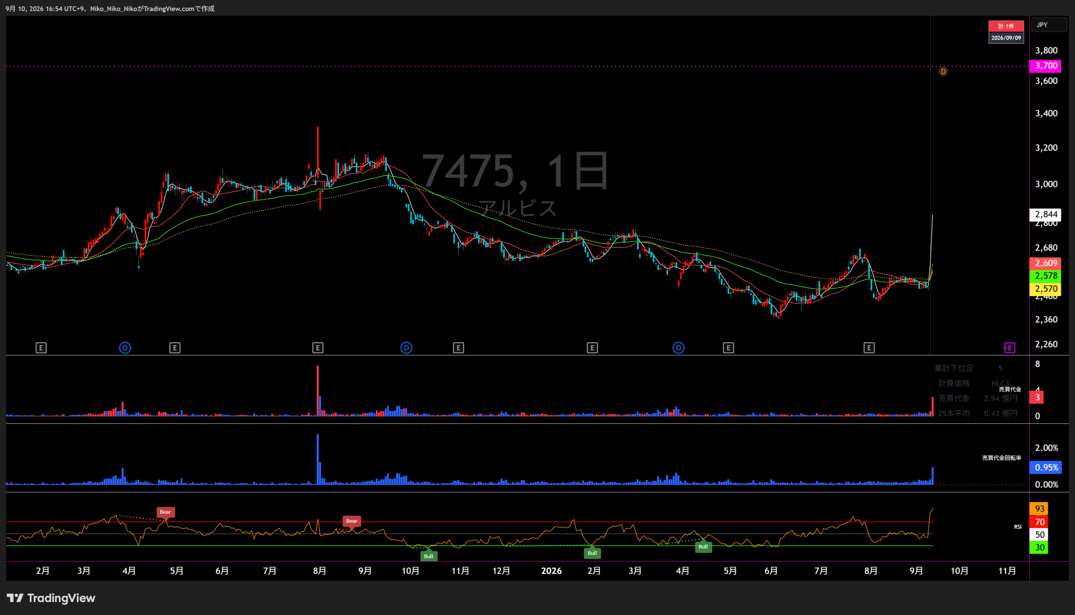Viewport: 1075px width, 615px height.
Task: Click the 2,844 current price label
Action: [1046, 214]
